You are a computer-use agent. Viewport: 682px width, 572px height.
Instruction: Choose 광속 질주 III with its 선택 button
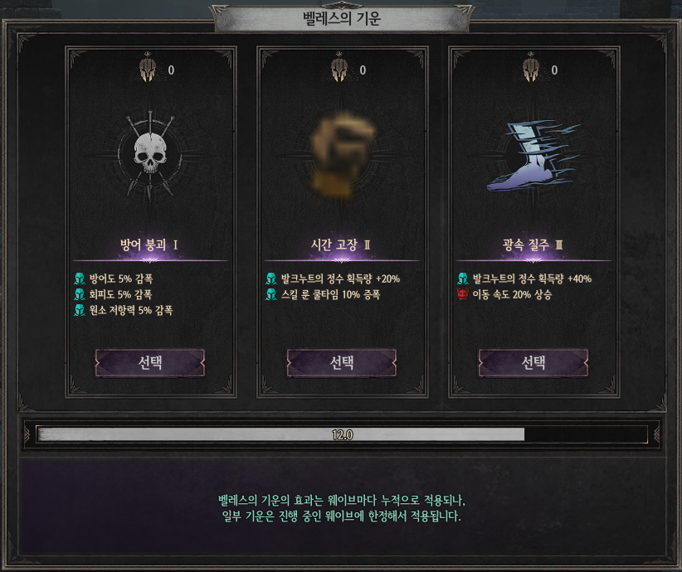pyautogui.click(x=533, y=362)
